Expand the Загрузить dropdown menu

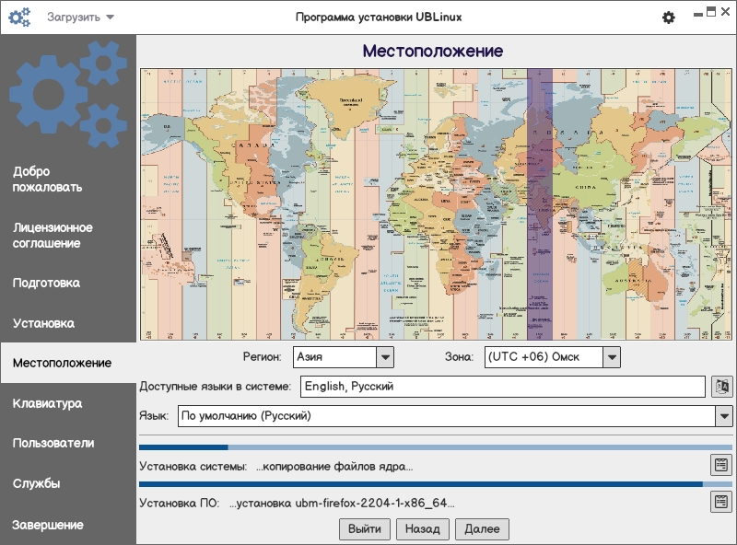click(80, 17)
